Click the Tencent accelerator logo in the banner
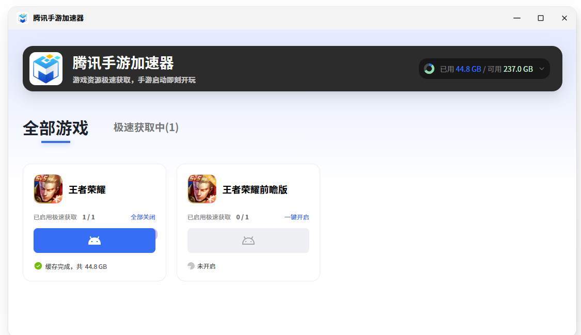Image resolution: width=581 pixels, height=335 pixels. point(46,69)
